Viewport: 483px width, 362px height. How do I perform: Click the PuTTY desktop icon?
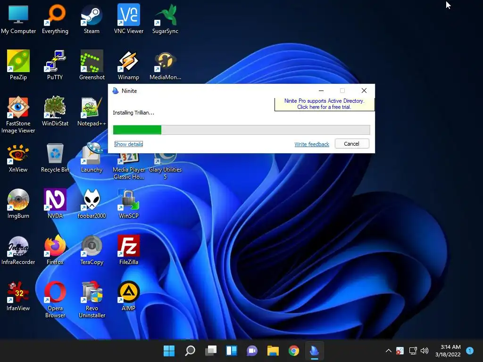(x=55, y=65)
